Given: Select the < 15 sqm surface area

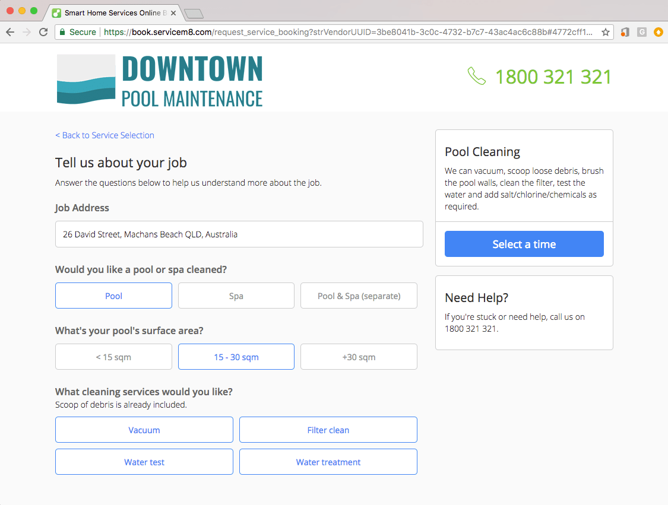Looking at the screenshot, I should (x=114, y=357).
